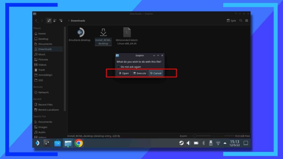Expand hidden system tray icons arrow
This screenshot has height=159, width=283.
point(225,143)
